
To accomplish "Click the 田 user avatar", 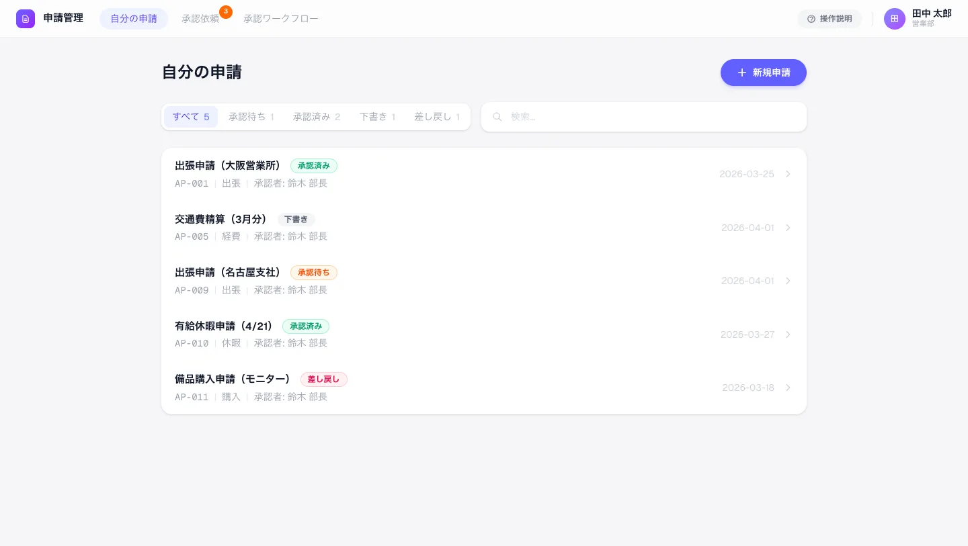I will pos(895,19).
